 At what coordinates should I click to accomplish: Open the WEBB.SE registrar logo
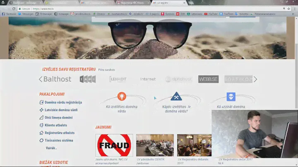(208, 79)
